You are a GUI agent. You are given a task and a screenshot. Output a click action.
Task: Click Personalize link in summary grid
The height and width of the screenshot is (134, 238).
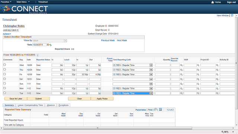click(141, 110)
